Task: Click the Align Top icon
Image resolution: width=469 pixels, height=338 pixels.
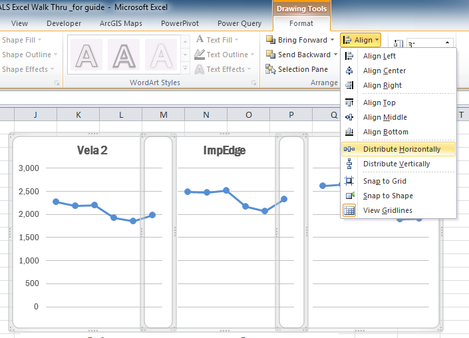Action: (x=349, y=102)
